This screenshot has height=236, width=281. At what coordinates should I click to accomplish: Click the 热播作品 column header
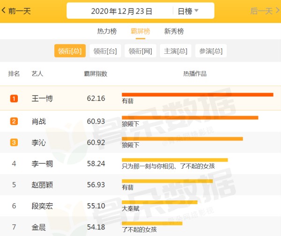(195, 74)
